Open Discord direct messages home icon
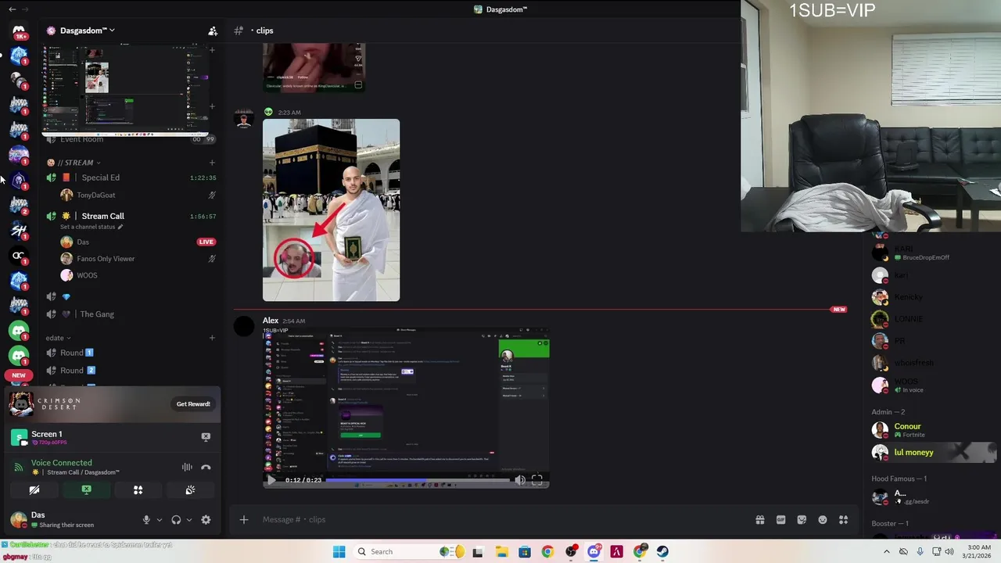 (19, 31)
